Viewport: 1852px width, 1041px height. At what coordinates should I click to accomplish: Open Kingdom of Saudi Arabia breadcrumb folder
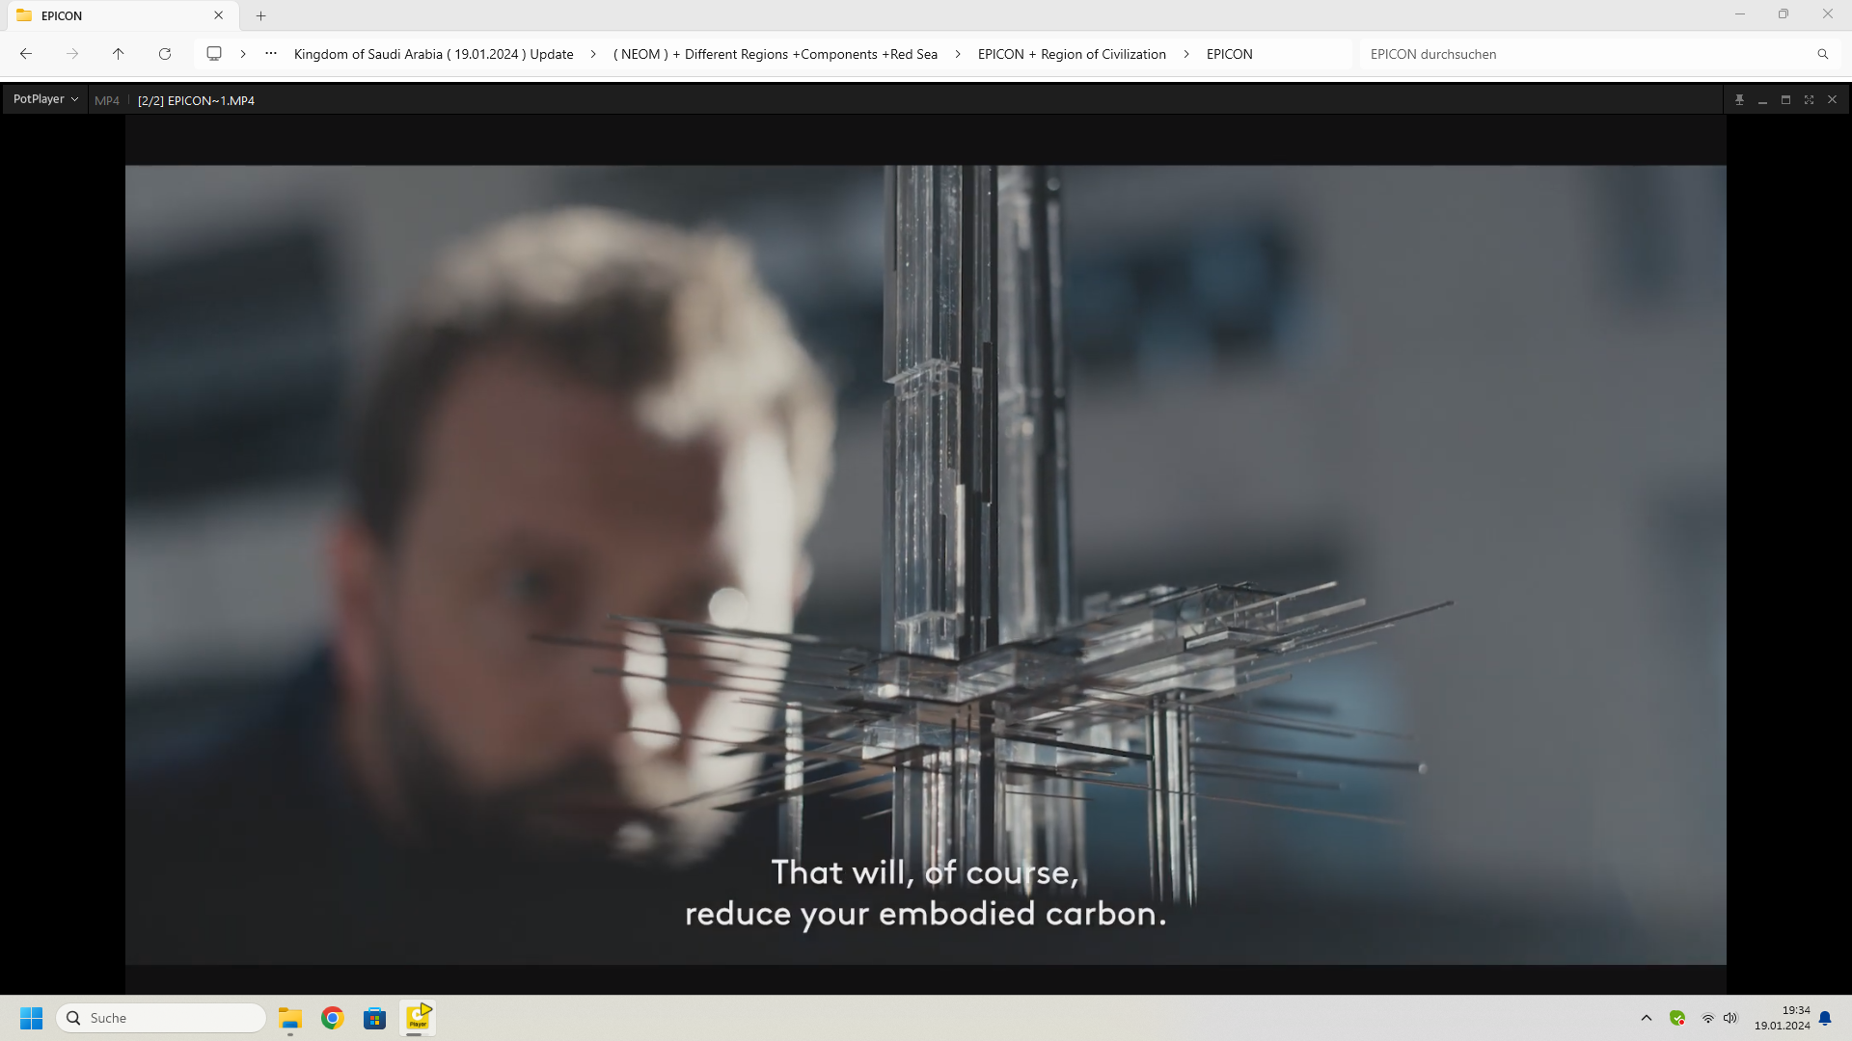tap(434, 54)
